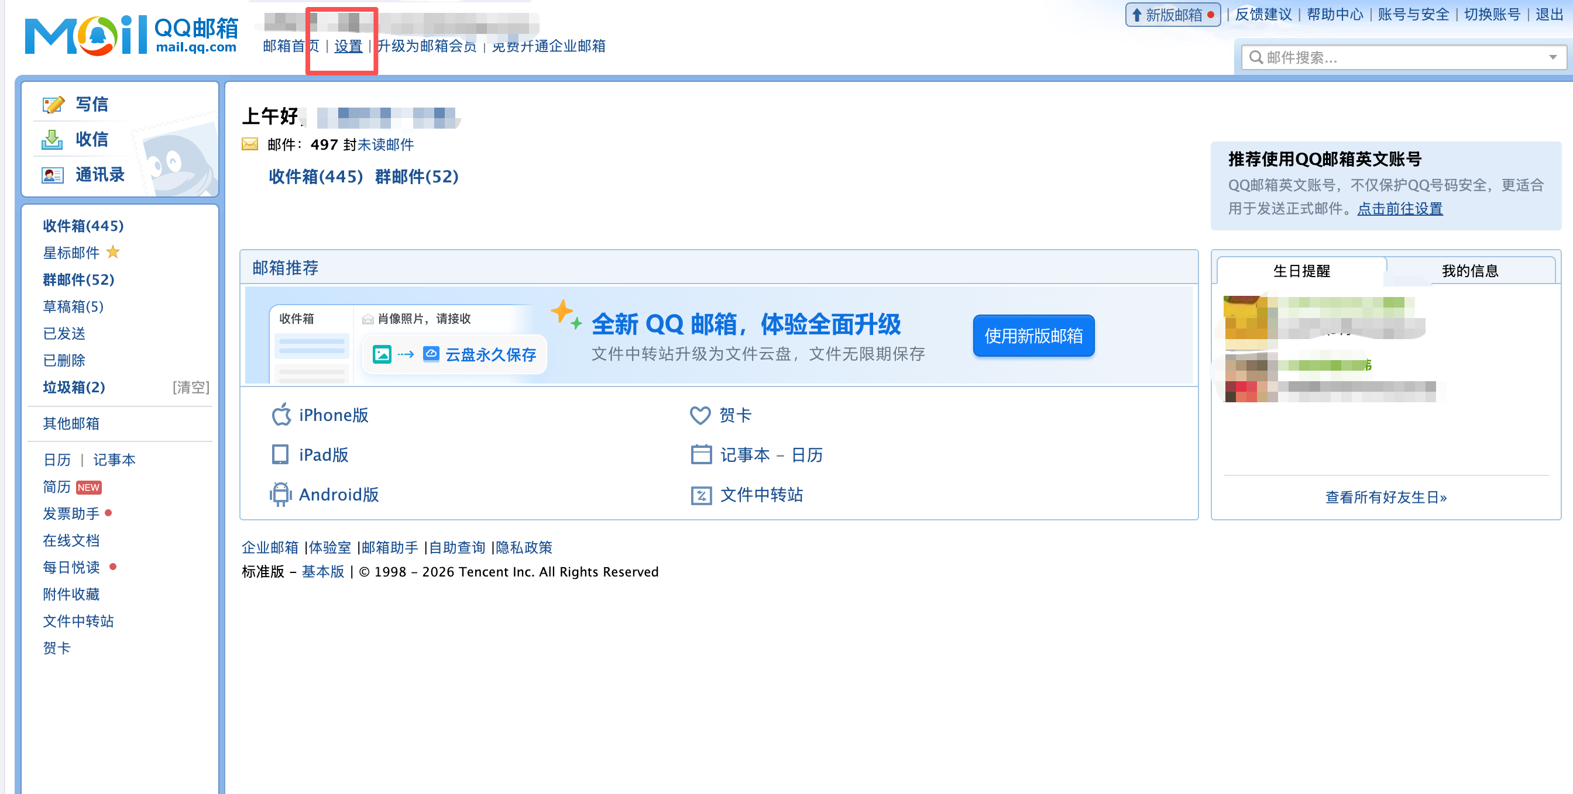Click [清空] to empty the trash
Image resolution: width=1573 pixels, height=794 pixels.
[x=191, y=387]
